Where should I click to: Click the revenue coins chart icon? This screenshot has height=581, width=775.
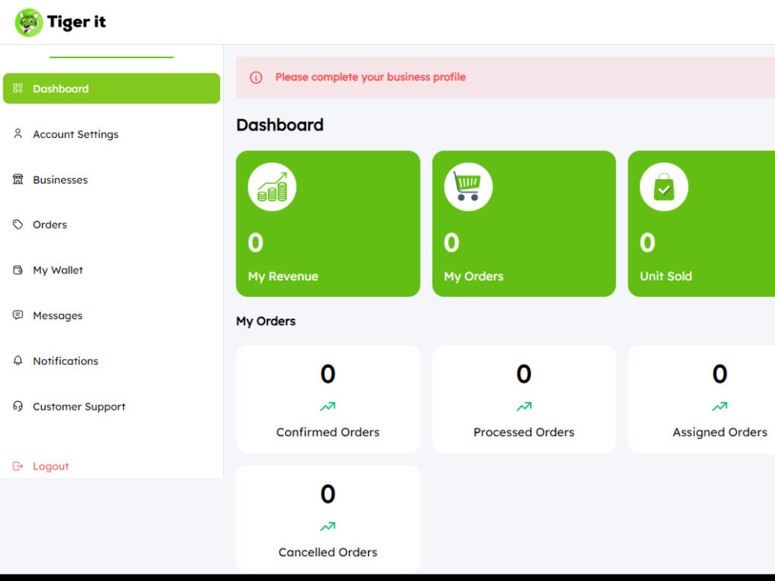pyautogui.click(x=272, y=187)
